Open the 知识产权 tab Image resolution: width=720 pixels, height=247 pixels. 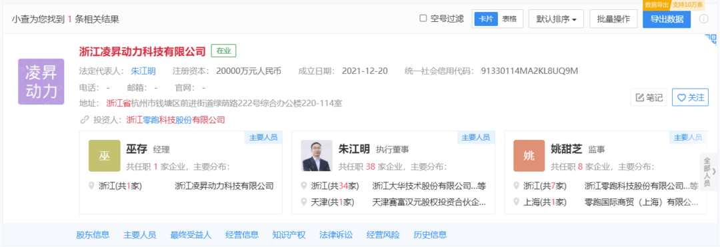289,235
